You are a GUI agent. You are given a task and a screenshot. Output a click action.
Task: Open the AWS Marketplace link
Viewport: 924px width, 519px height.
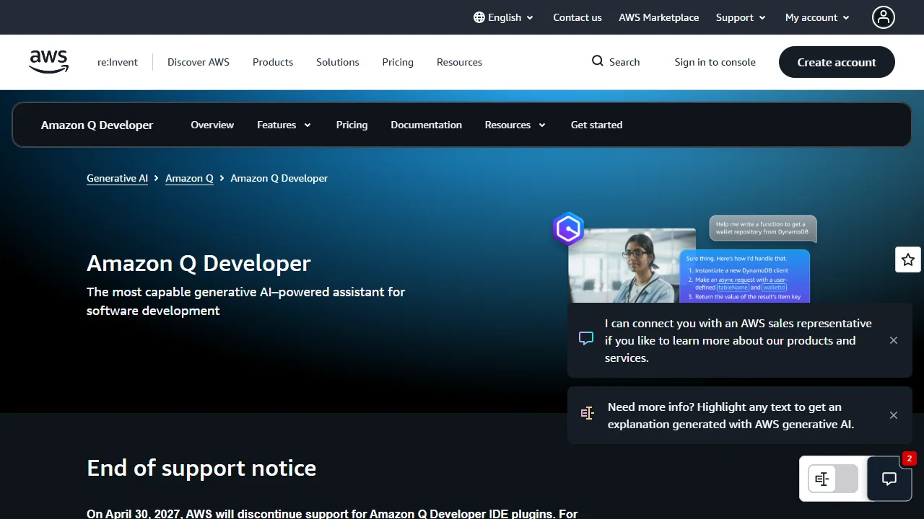click(x=659, y=17)
